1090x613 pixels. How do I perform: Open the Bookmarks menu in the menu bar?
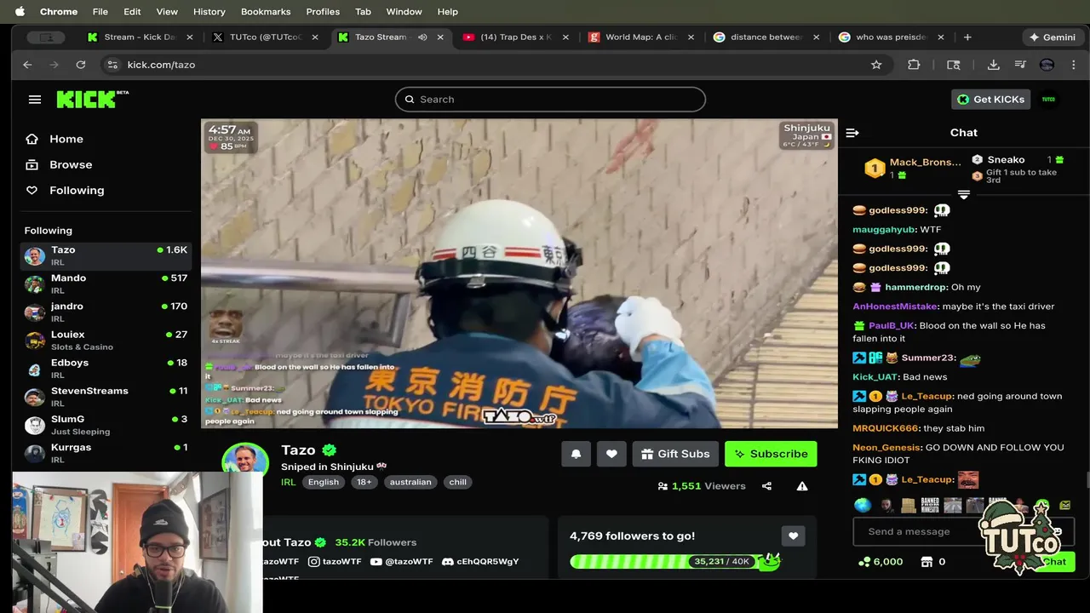tap(266, 11)
